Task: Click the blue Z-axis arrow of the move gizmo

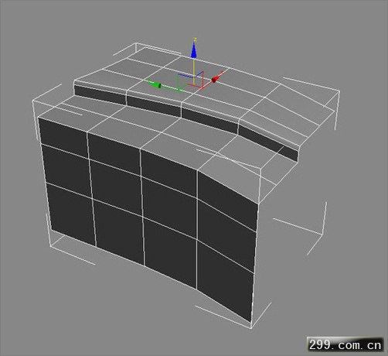Action: tap(194, 50)
